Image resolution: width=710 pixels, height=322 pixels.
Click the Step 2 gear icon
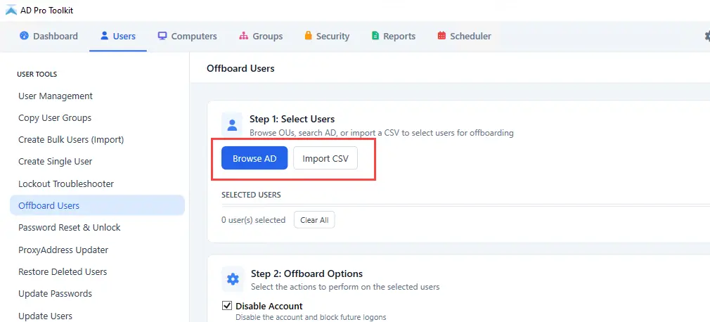tap(233, 279)
